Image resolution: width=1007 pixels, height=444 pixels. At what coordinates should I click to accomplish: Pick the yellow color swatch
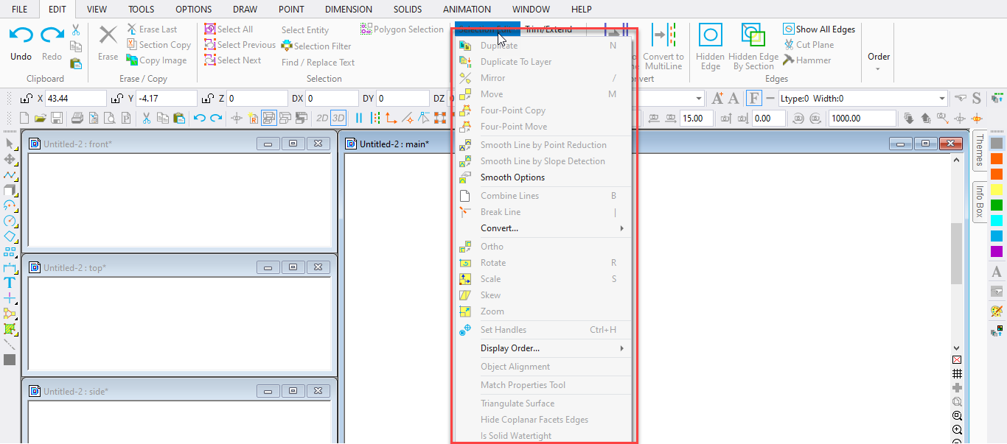click(x=997, y=190)
